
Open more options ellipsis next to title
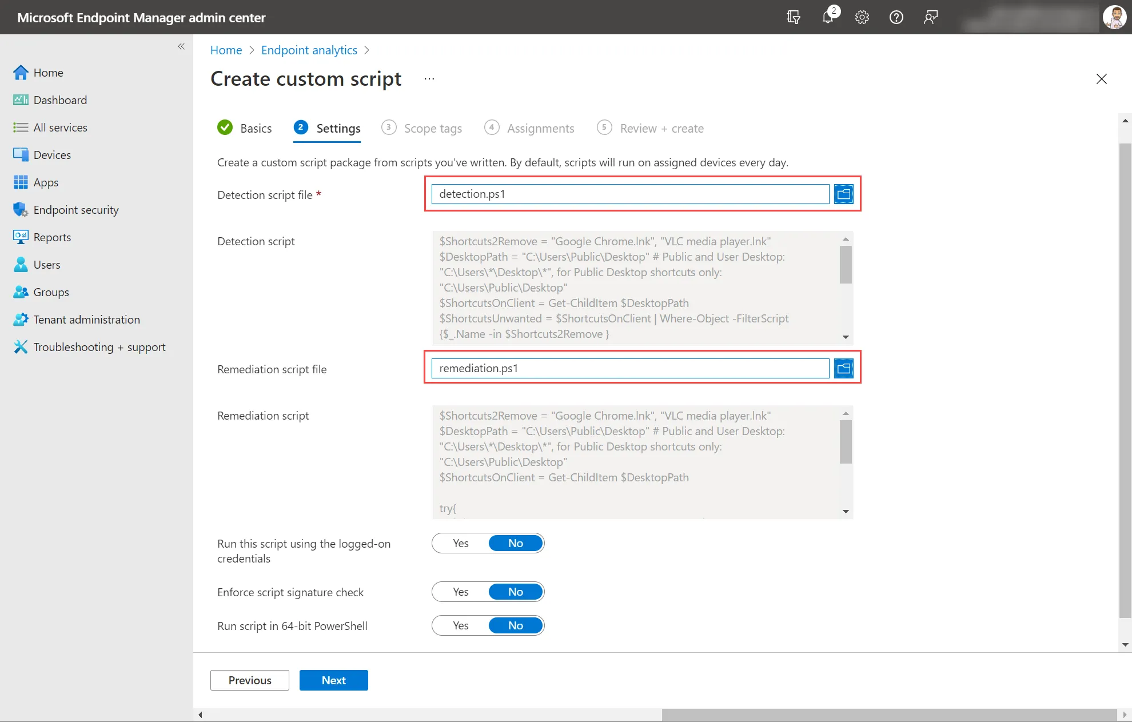pos(429,79)
